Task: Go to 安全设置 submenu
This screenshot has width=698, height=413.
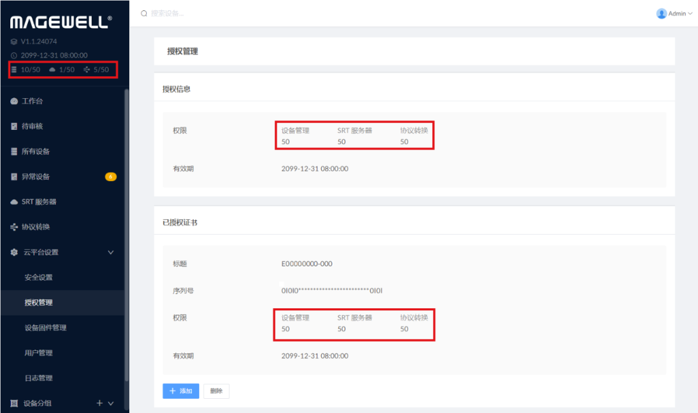Action: [38, 278]
